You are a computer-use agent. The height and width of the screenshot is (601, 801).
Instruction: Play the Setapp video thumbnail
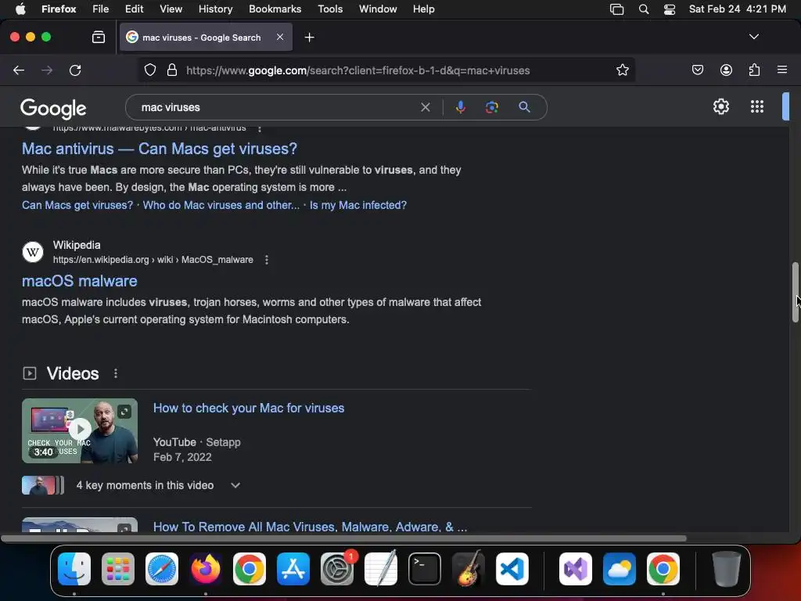[80, 431]
